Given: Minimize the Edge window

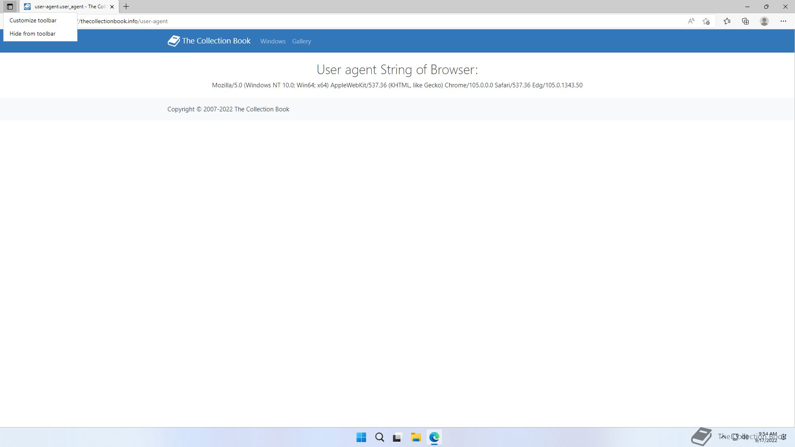Looking at the screenshot, I should 747,7.
